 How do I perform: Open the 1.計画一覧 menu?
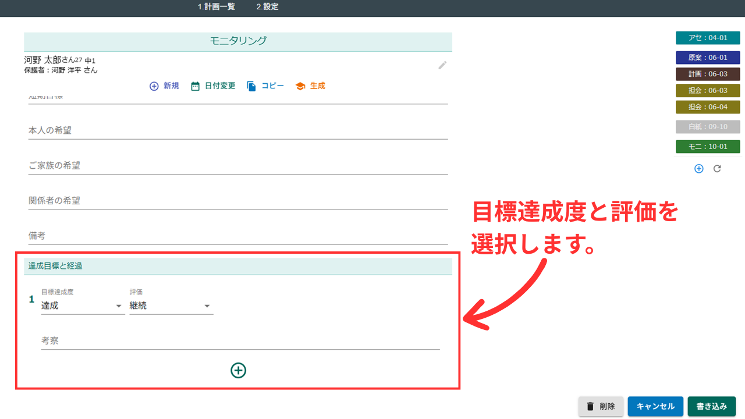click(x=216, y=7)
